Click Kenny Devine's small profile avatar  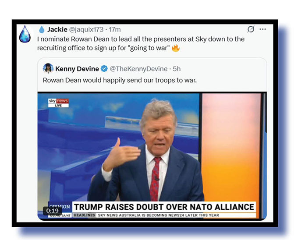[48, 68]
